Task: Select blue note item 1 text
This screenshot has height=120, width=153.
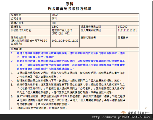Action: point(71,55)
